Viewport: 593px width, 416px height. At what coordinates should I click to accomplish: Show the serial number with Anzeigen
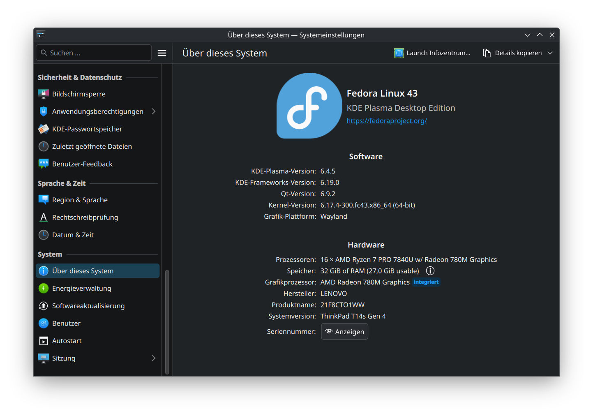(344, 332)
